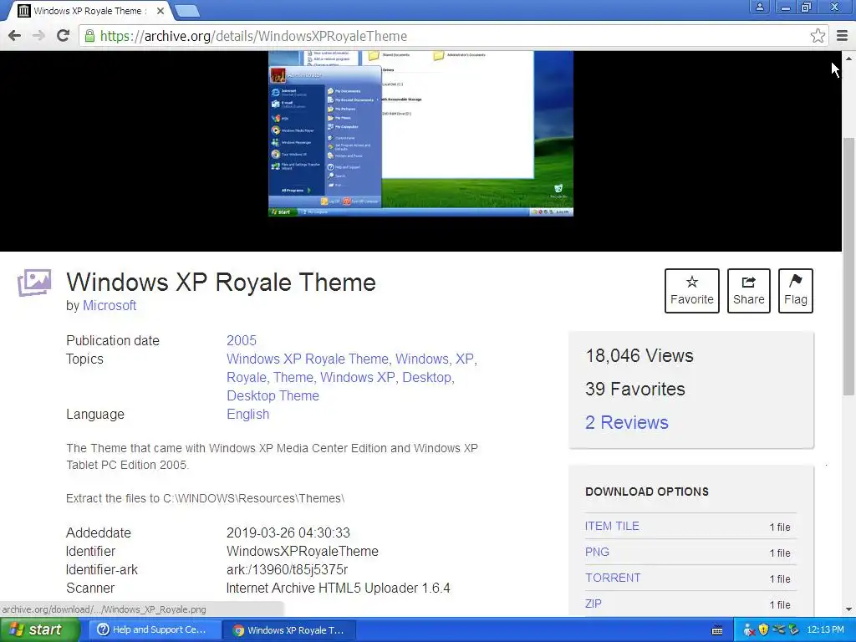Download the PNG option
856x642 pixels.
597,552
